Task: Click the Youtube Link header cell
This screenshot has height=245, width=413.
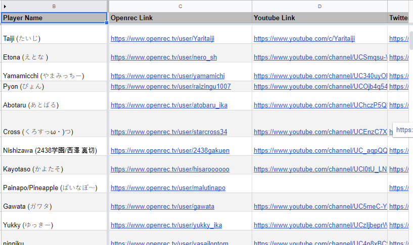Action: 319,18
